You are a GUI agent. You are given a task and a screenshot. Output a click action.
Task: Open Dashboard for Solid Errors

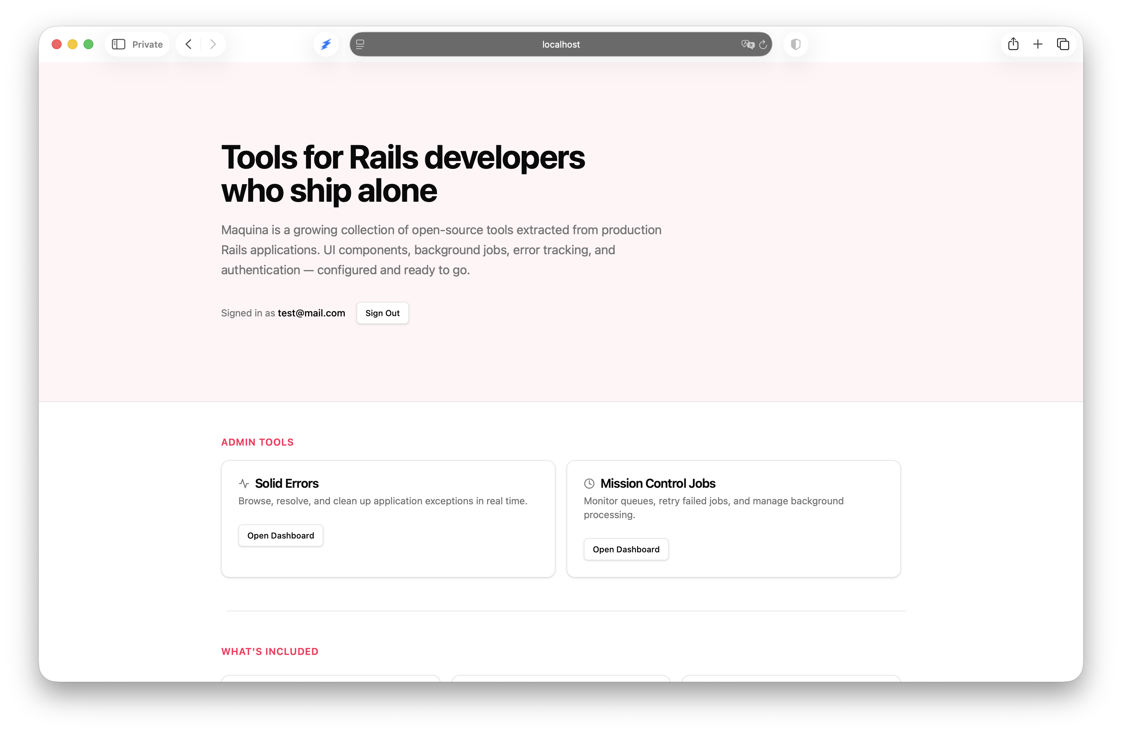pyautogui.click(x=280, y=535)
